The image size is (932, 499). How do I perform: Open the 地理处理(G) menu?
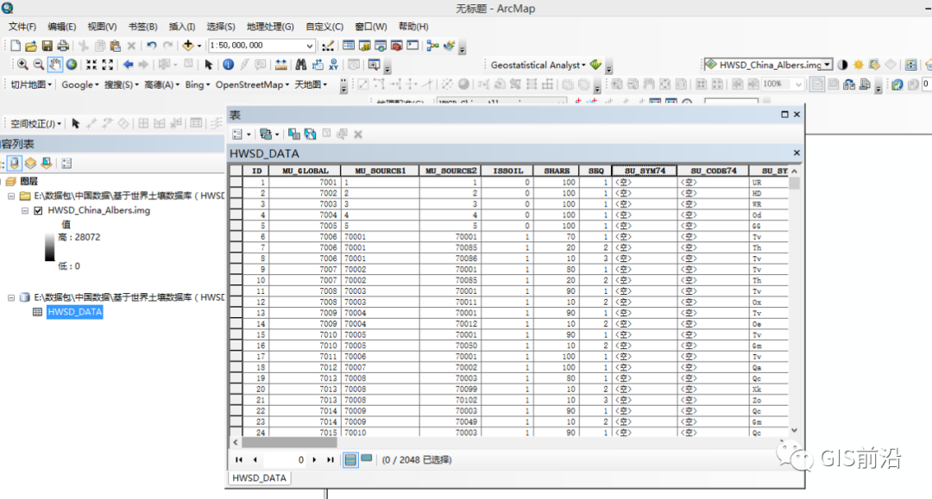[270, 27]
